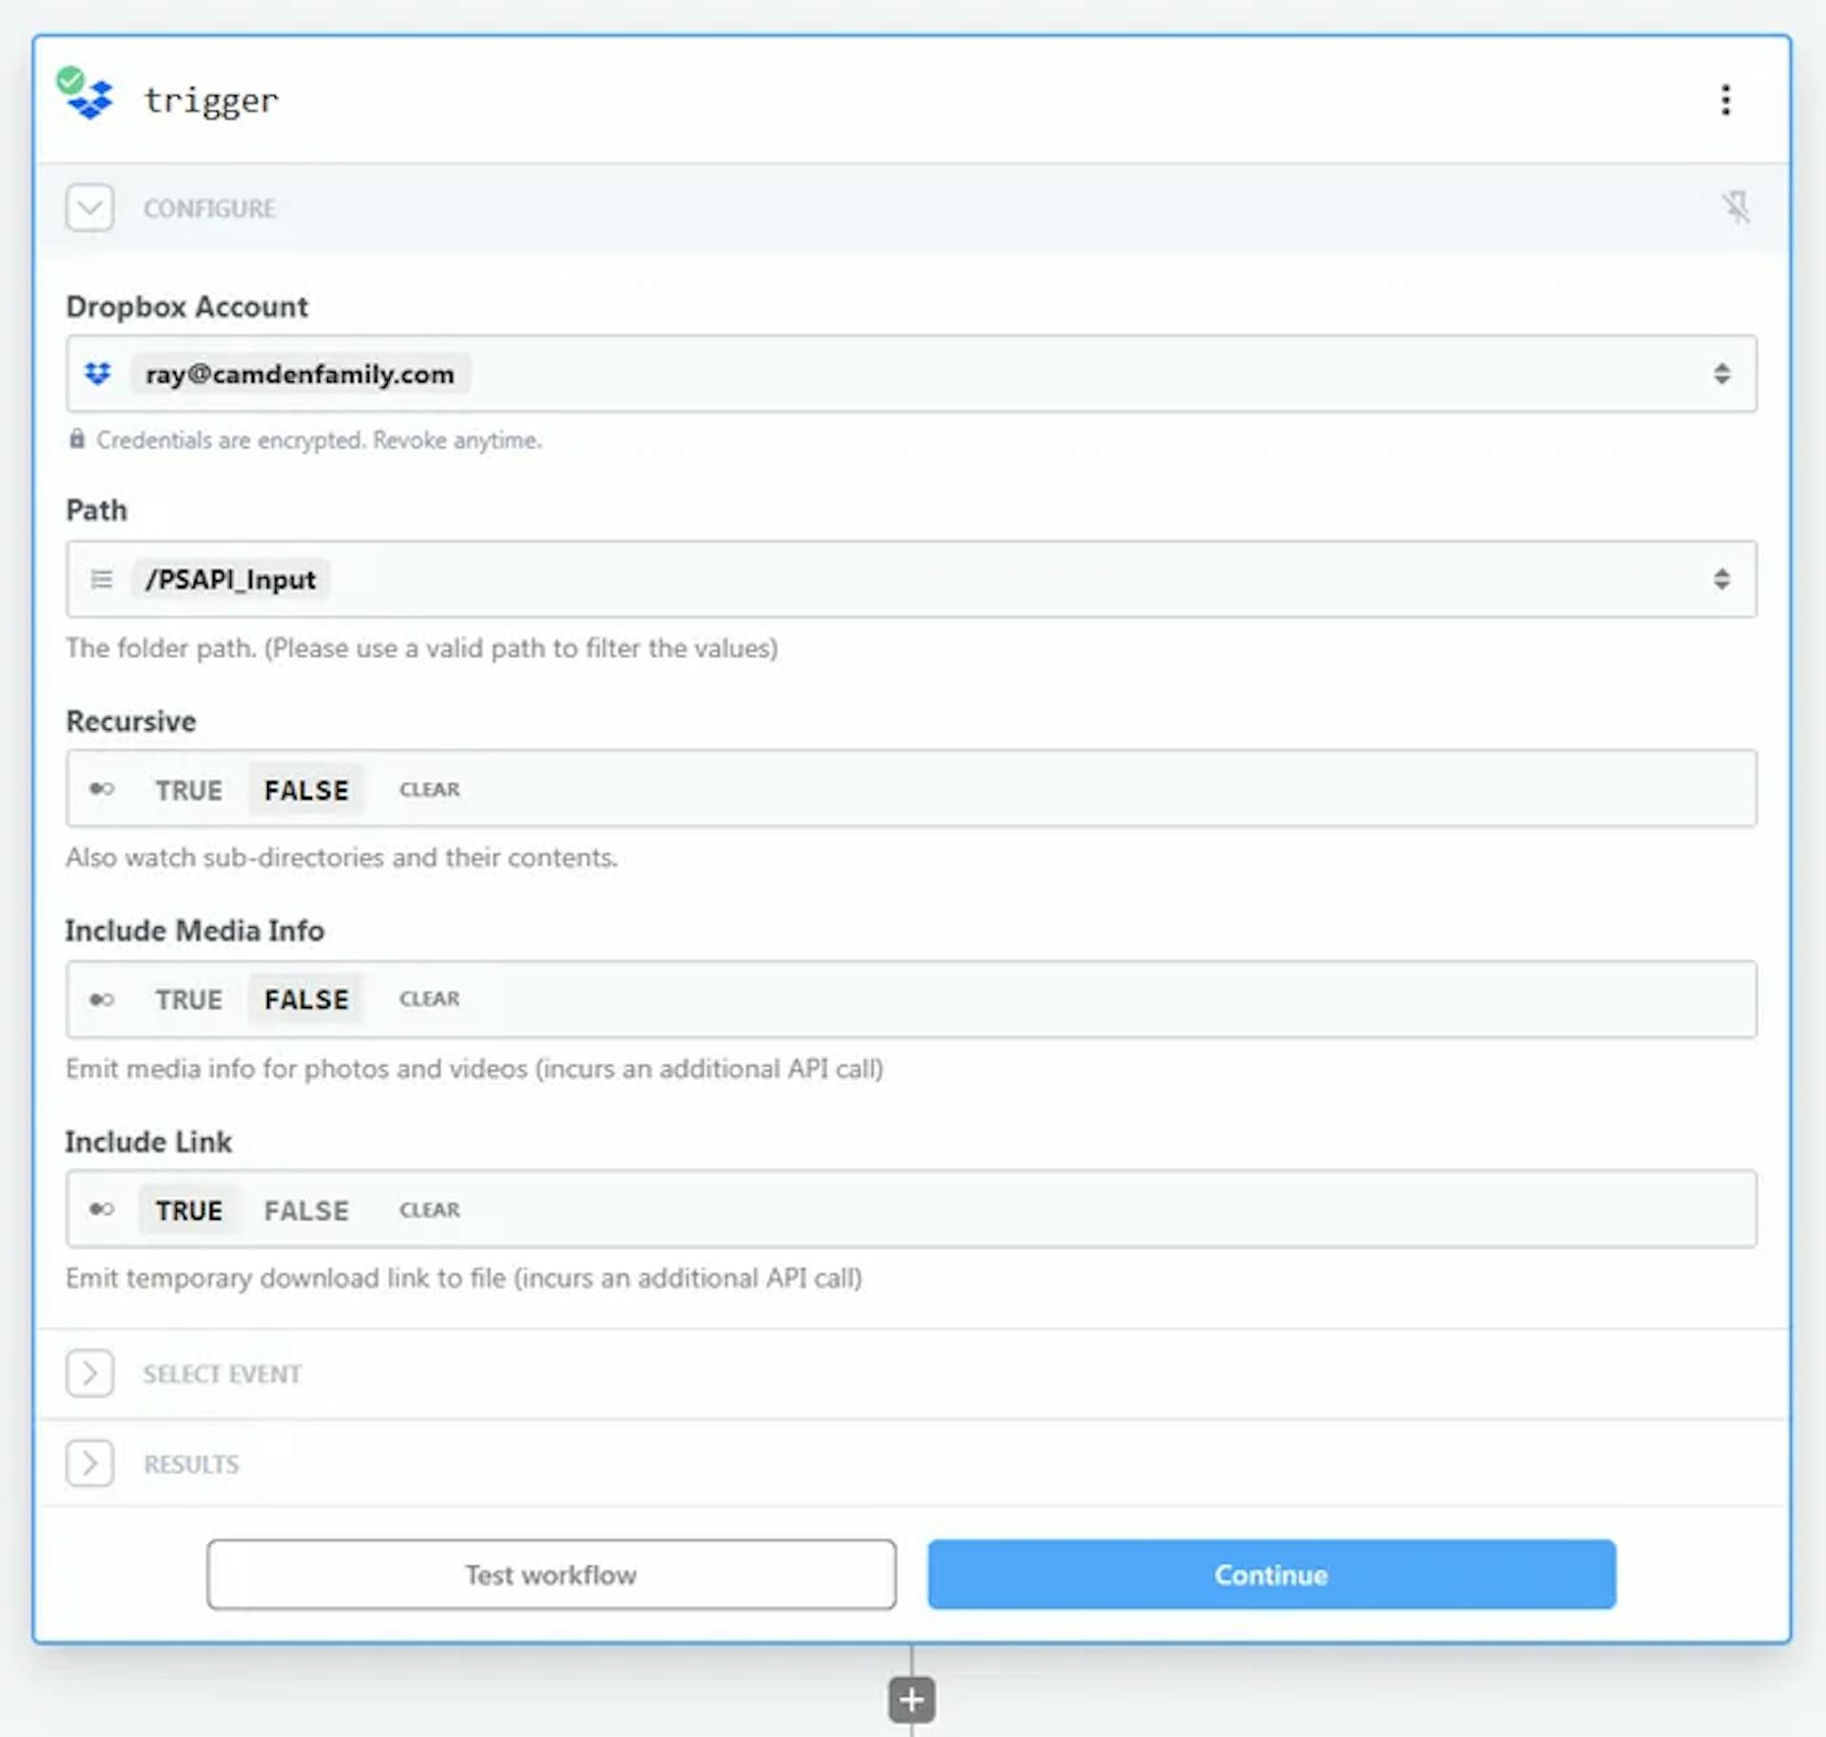The height and width of the screenshot is (1737, 1826).
Task: Click the CONFIGURE section header
Action: [x=208, y=207]
